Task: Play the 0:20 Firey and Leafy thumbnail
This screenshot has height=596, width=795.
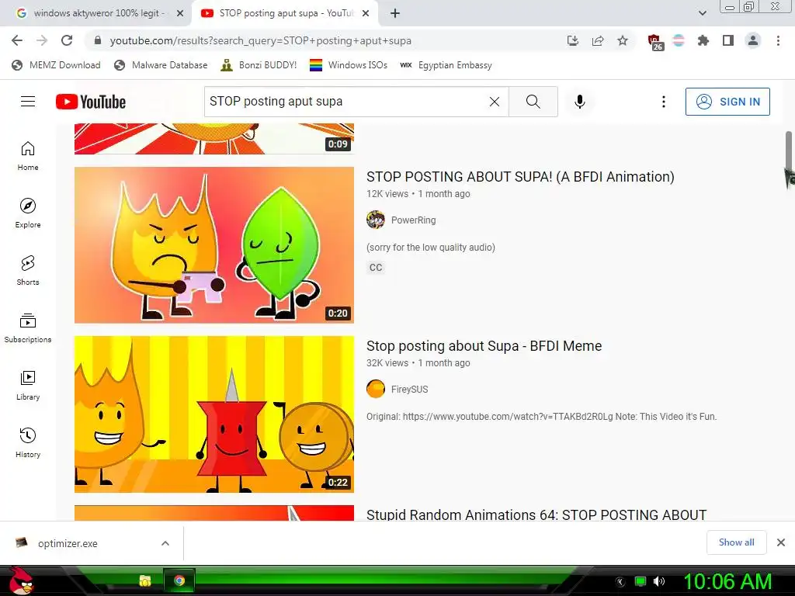Action: click(214, 245)
